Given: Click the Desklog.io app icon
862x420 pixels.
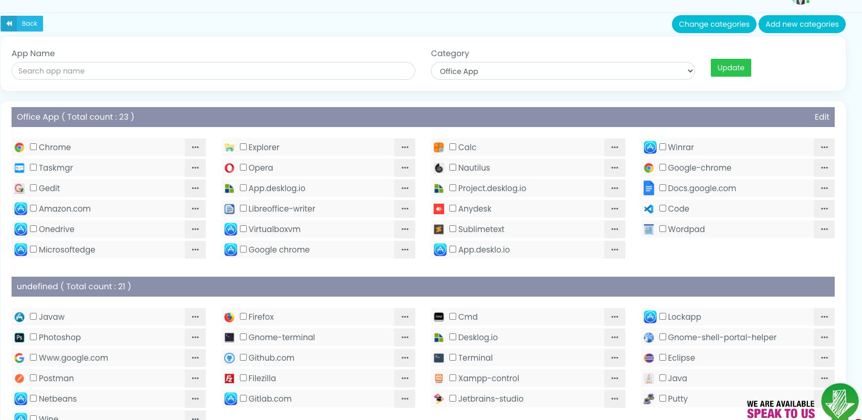Looking at the screenshot, I should [439, 338].
